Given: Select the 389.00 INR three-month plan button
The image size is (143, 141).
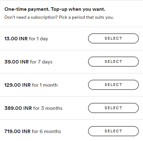Looking at the screenshot, I should (x=113, y=108).
